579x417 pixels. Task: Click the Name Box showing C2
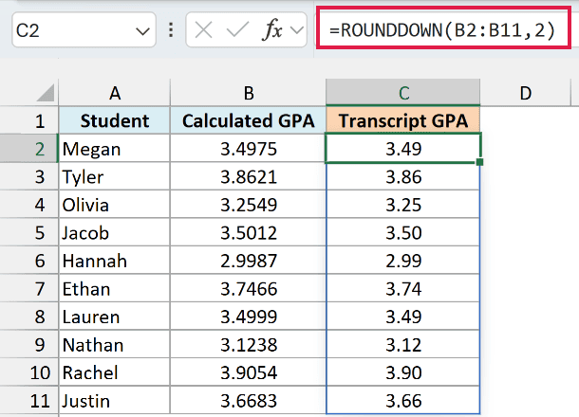tap(84, 30)
